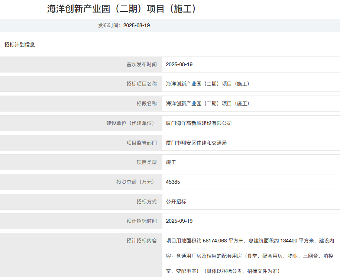Click the date value beside 首次发布时间

tap(179, 64)
